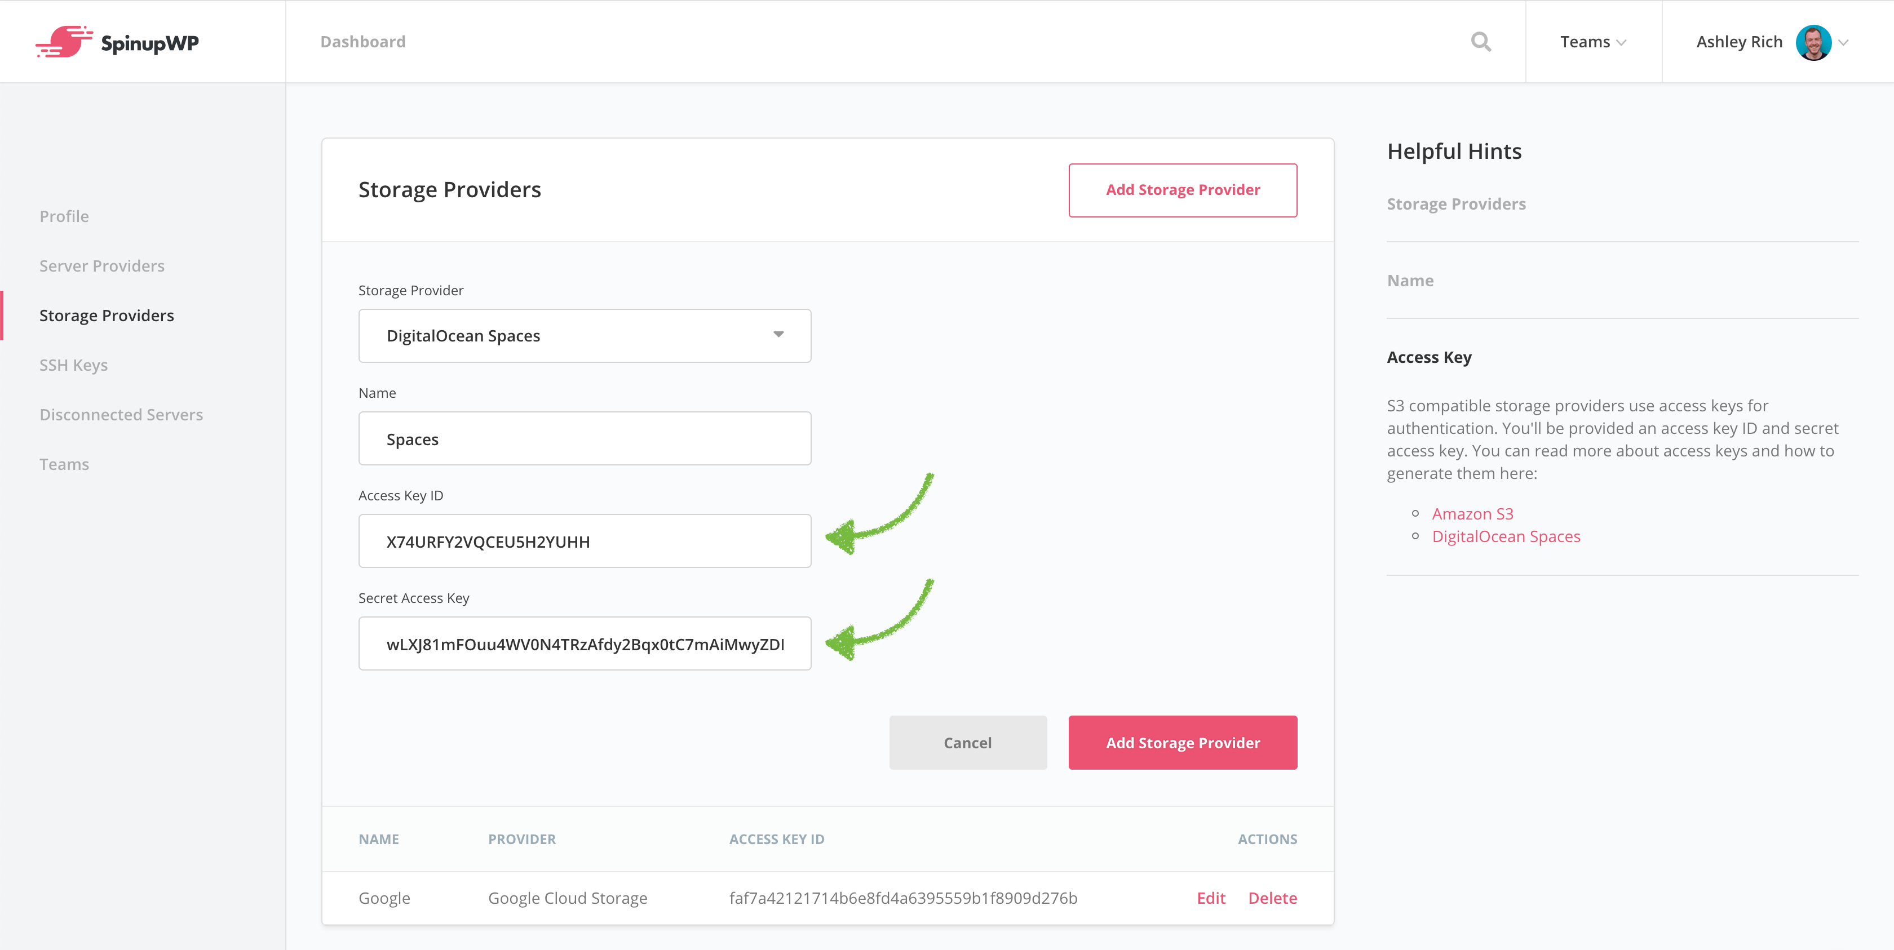Click the SpinupWP logo

click(117, 42)
